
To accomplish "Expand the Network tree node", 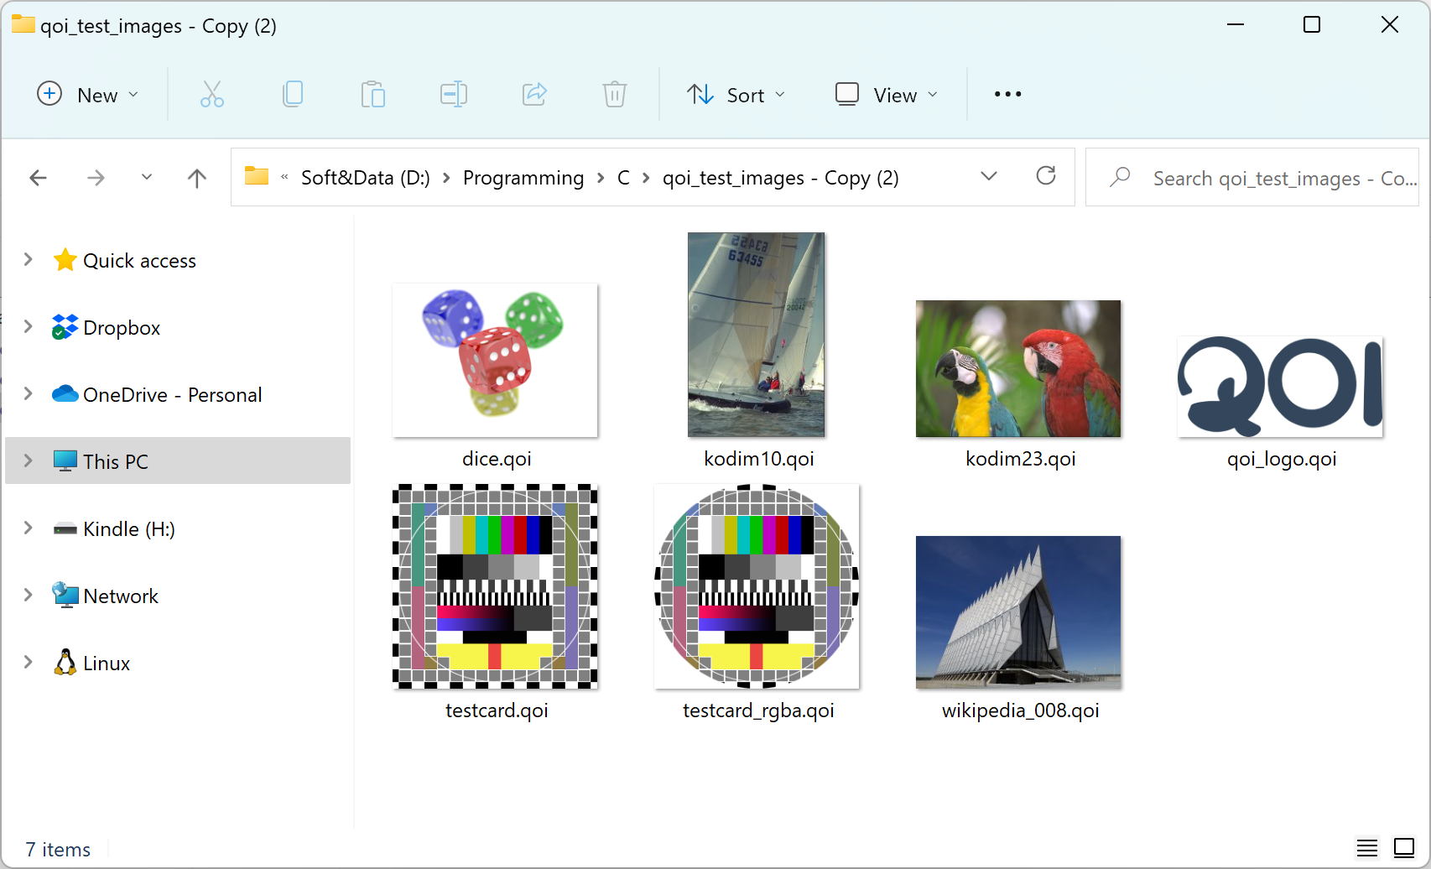I will coord(28,595).
